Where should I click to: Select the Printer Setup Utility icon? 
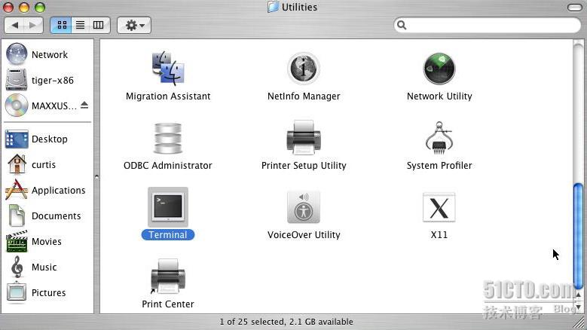[x=304, y=138]
